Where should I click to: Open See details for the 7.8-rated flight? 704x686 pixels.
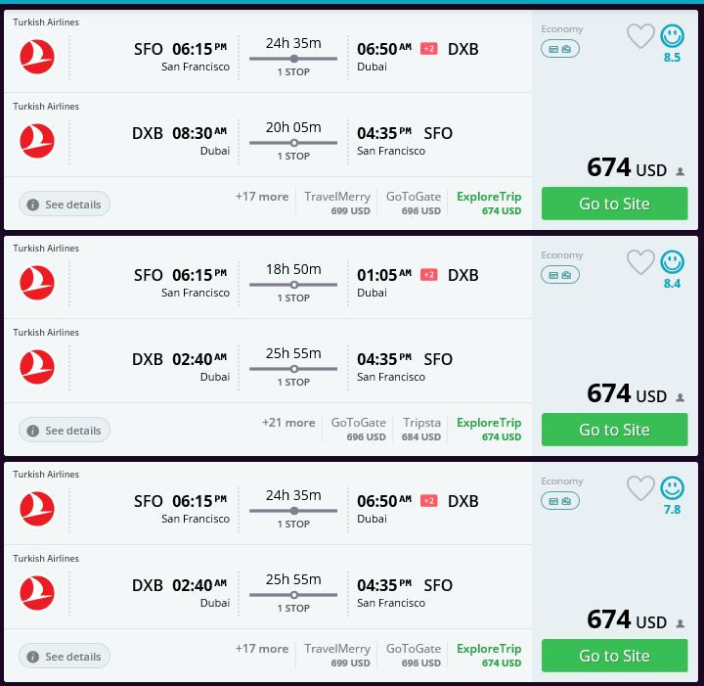[65, 657]
